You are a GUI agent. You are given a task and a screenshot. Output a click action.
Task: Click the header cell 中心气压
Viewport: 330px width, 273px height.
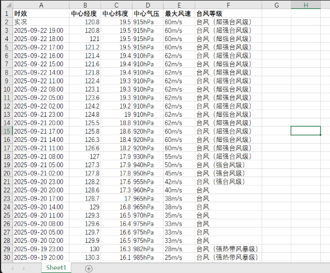148,14
